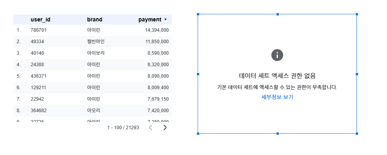The height and width of the screenshot is (155, 387).
Task: Click payment value 8,590,000
Action: click(158, 53)
